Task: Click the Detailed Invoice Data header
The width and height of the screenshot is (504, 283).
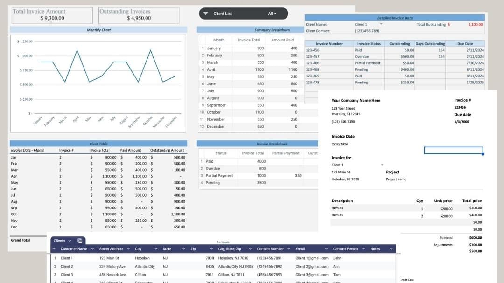Action: click(x=395, y=18)
